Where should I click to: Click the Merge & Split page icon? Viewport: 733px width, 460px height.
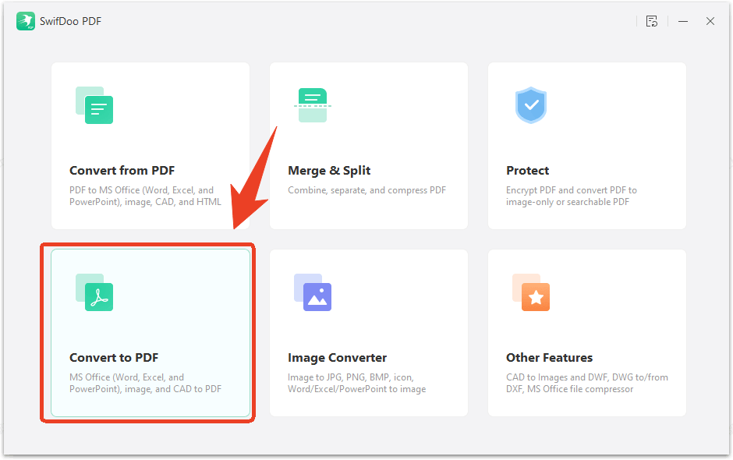(x=312, y=105)
